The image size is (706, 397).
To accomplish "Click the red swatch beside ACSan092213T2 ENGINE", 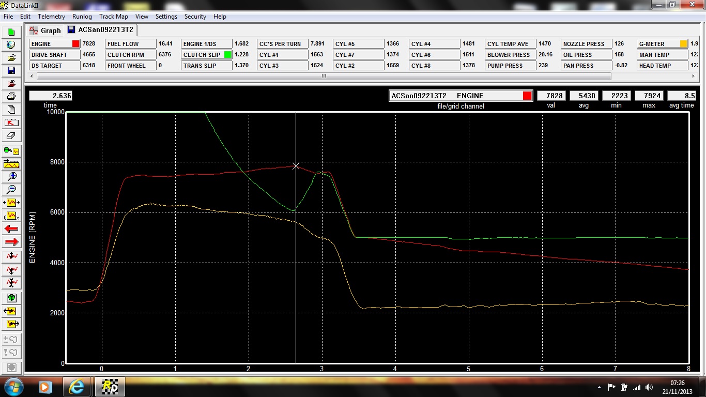I will [527, 96].
